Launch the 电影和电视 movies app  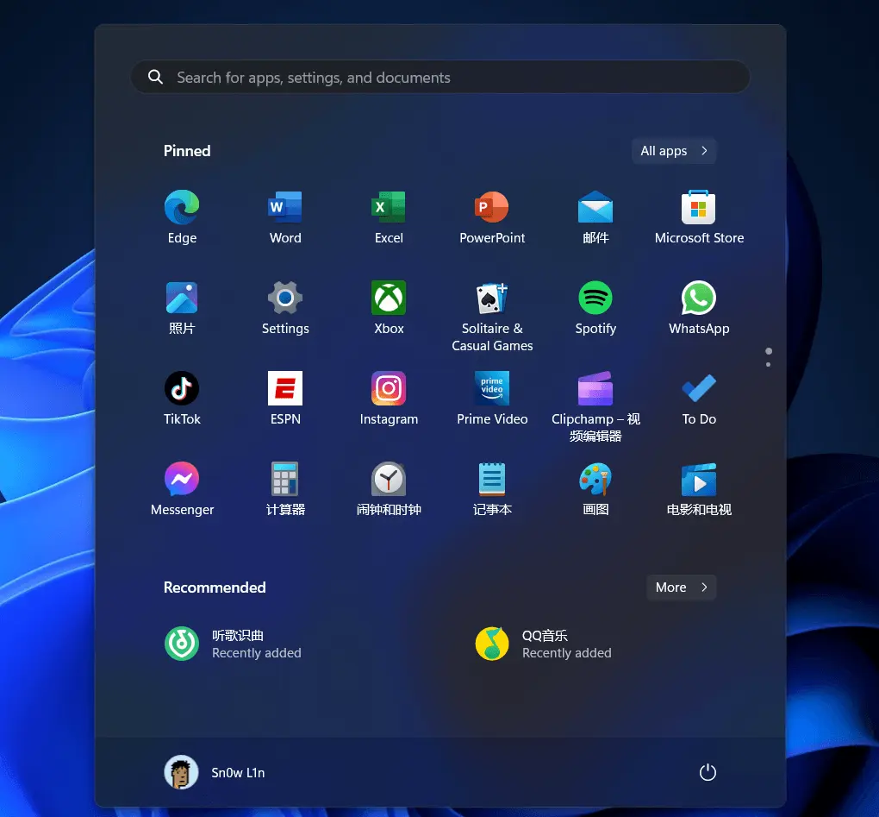click(699, 489)
